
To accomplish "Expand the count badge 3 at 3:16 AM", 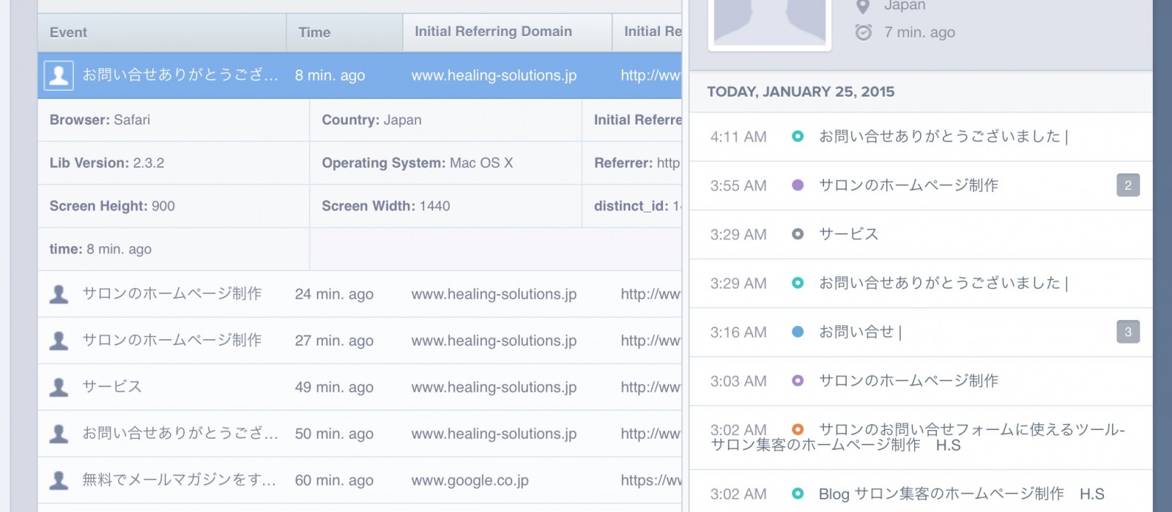I will point(1128,332).
